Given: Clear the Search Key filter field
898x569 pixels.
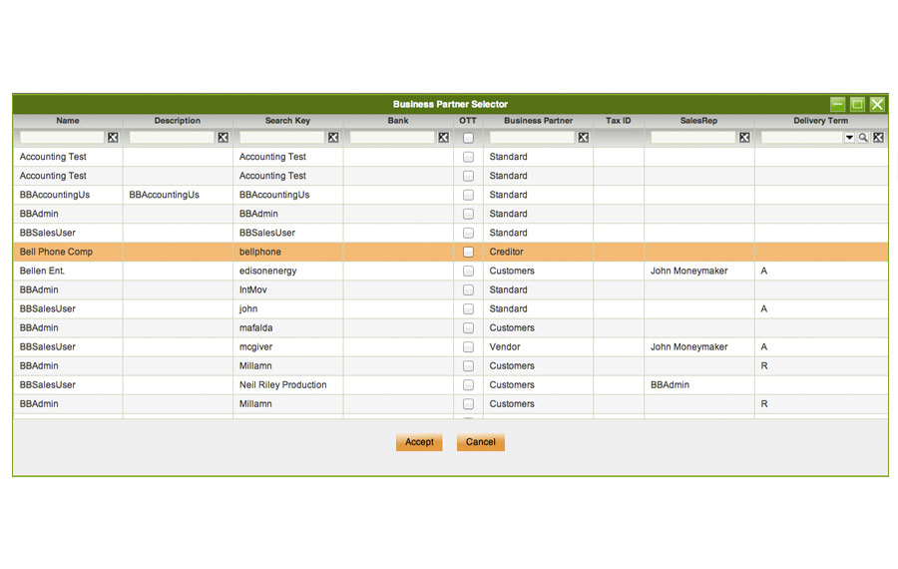Looking at the screenshot, I should 333,138.
